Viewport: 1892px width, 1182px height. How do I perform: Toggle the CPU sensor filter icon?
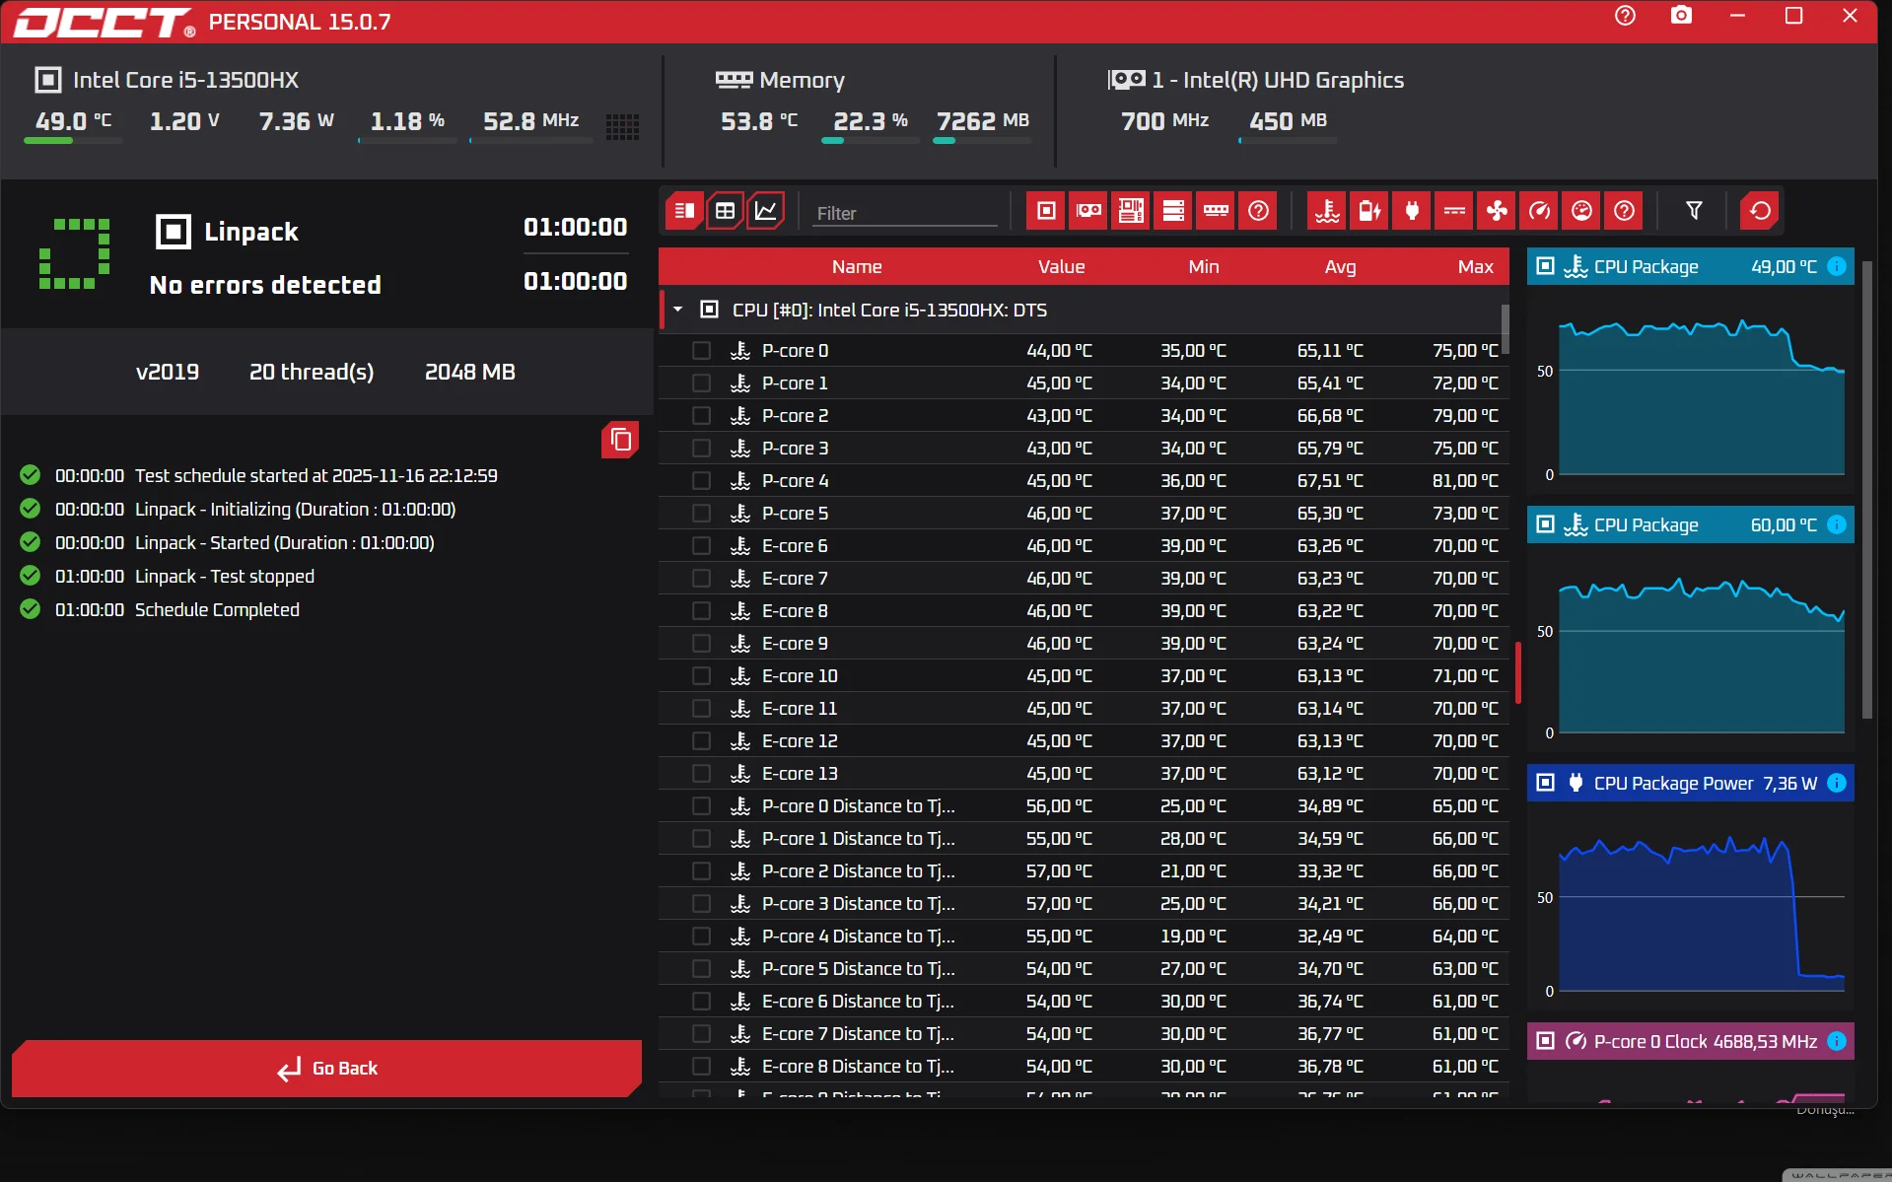(1046, 211)
